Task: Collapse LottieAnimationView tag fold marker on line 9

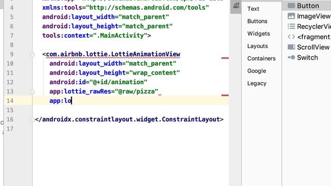Action: tap(32, 55)
